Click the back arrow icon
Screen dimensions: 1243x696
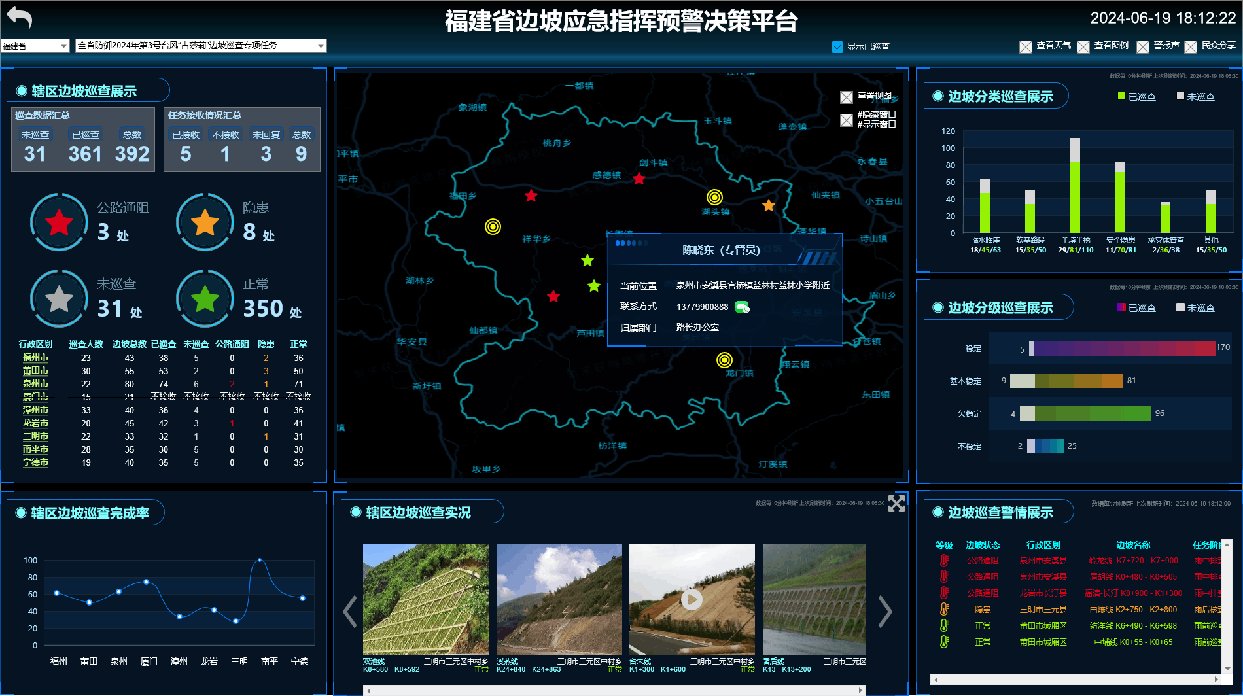point(20,18)
